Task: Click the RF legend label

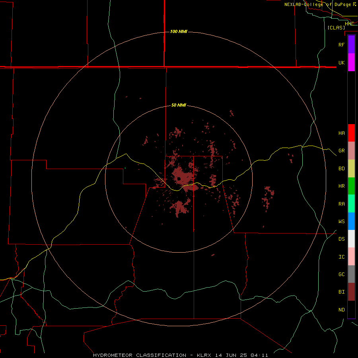Action: [x=341, y=45]
